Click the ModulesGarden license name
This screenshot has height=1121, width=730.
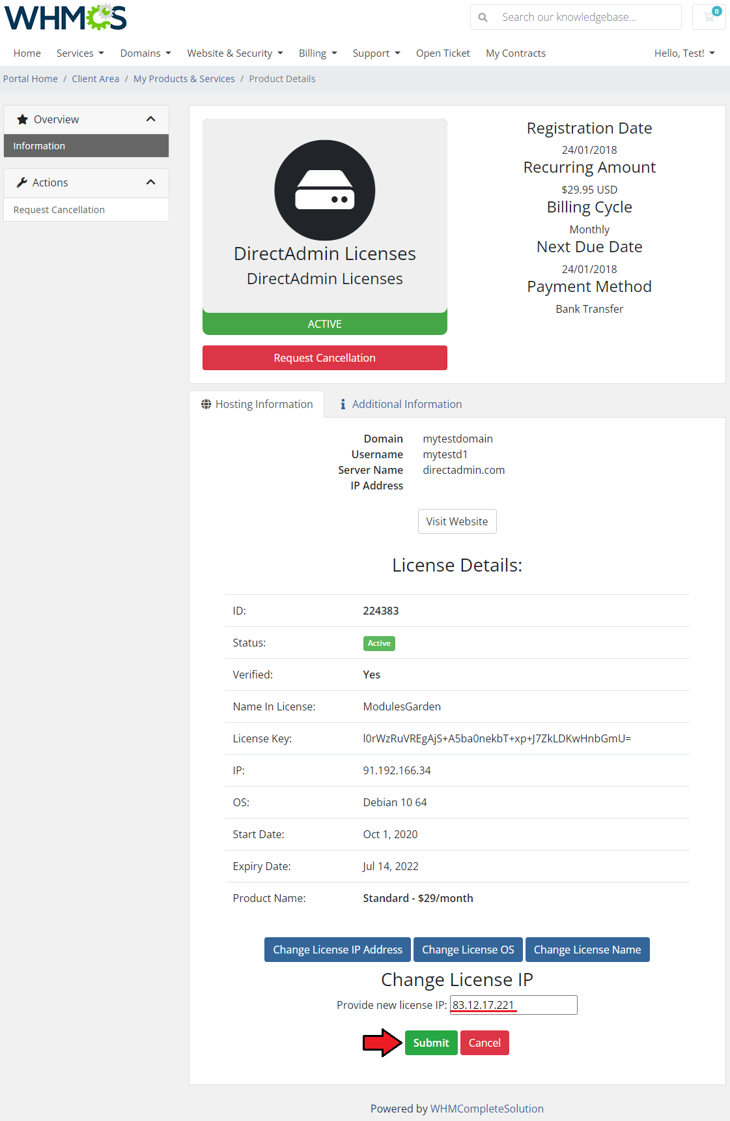tap(402, 706)
